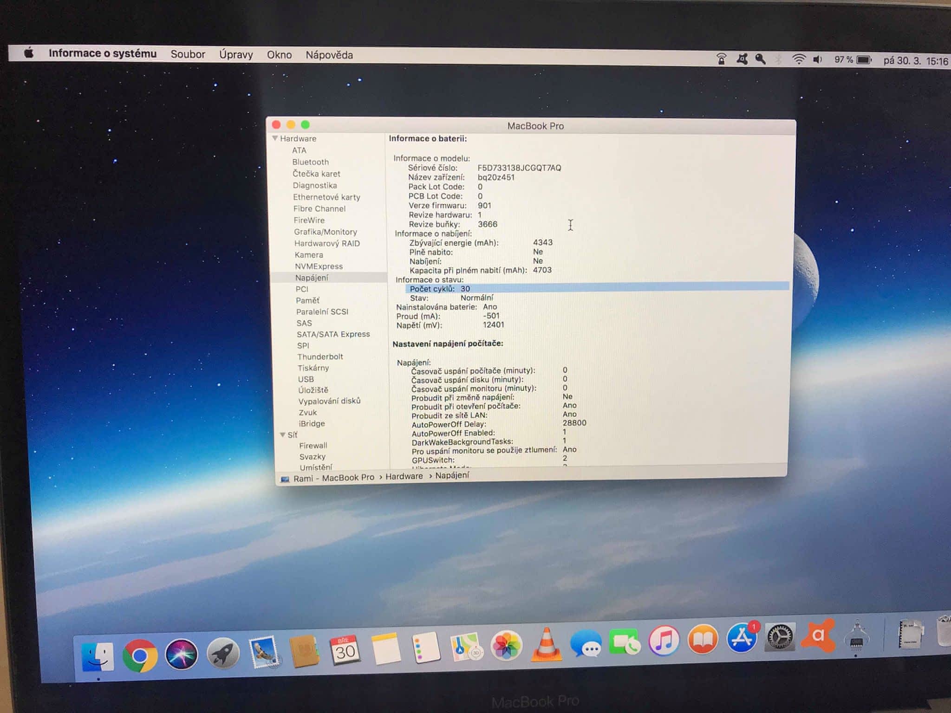Collapse the Hardware tree section

coord(275,138)
